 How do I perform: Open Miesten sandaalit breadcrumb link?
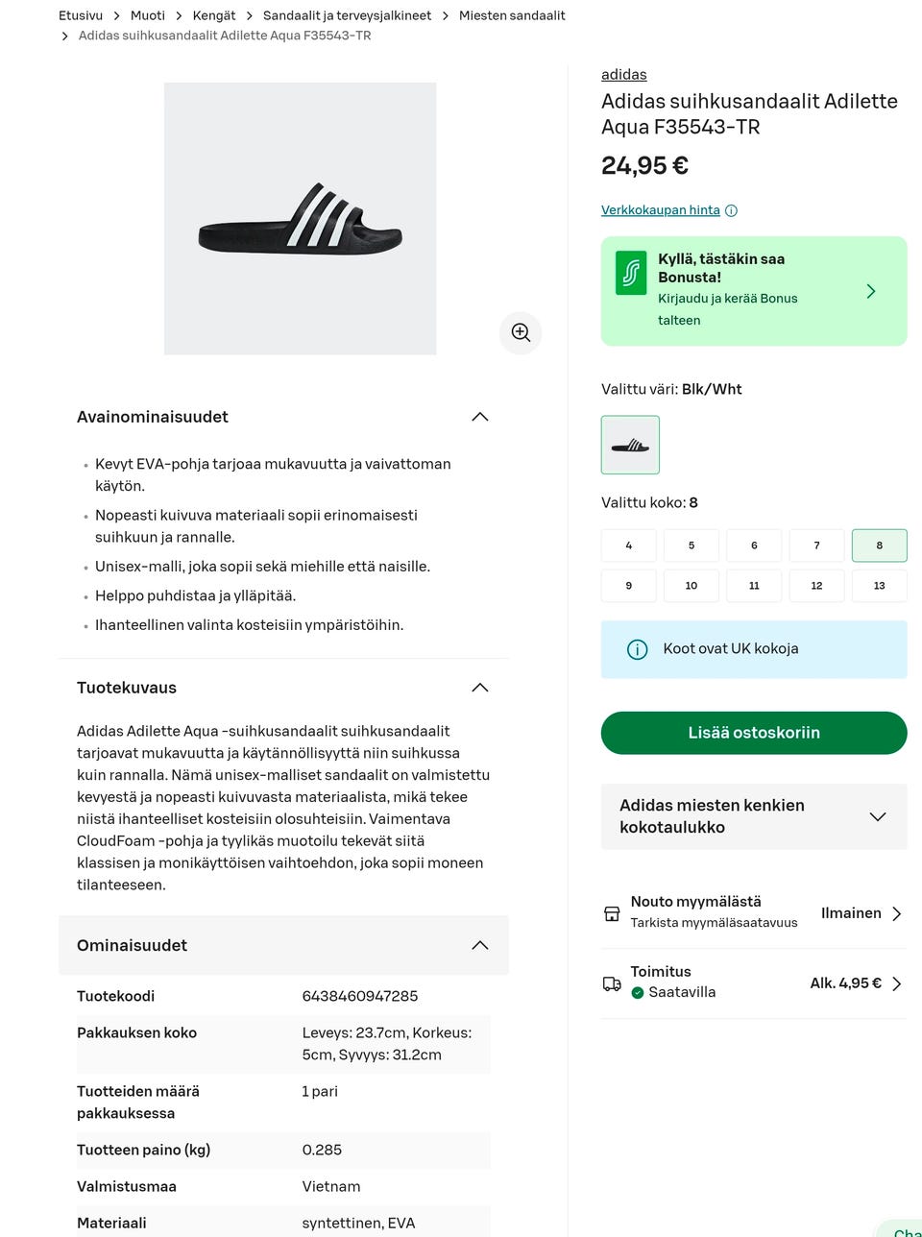(x=512, y=15)
